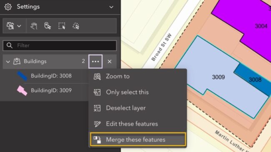Click pink symbol swatch for BuildingID 3009
This screenshot has height=152, width=271.
coord(22,90)
